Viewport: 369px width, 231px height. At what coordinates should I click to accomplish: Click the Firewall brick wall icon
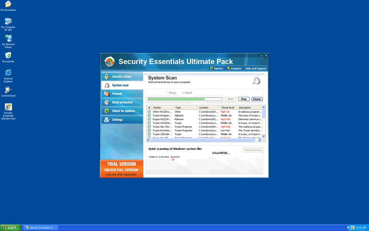point(107,94)
